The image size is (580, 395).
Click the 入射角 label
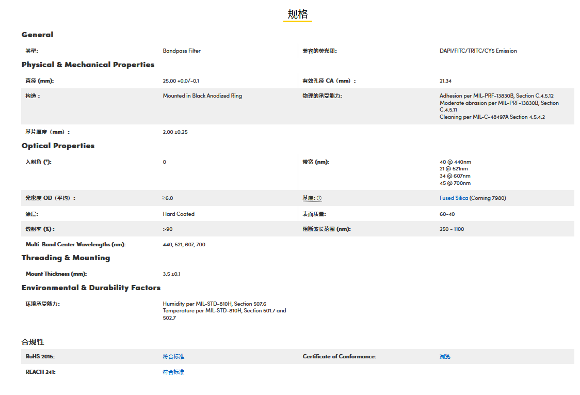point(39,162)
